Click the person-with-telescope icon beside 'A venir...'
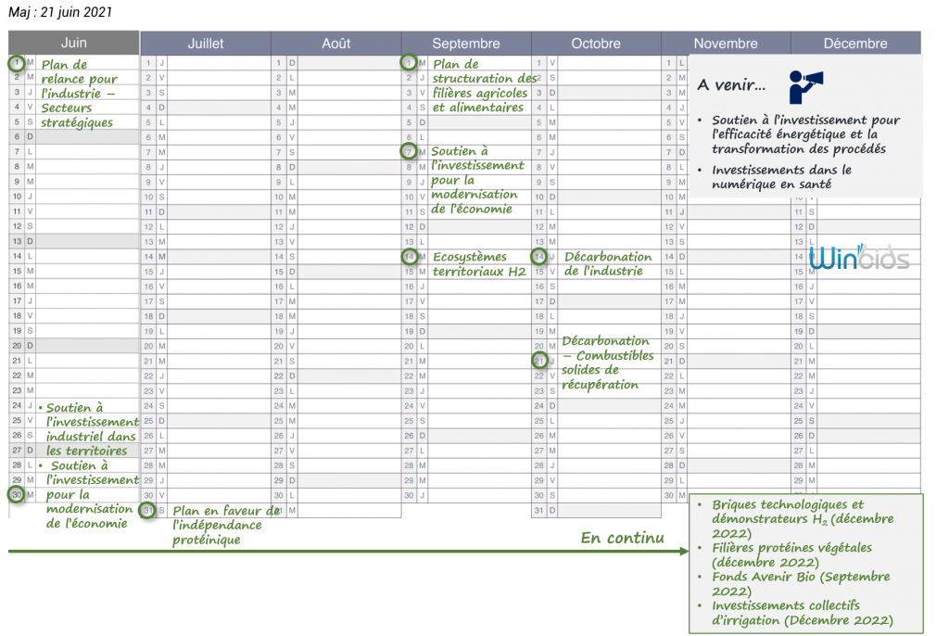 click(805, 86)
